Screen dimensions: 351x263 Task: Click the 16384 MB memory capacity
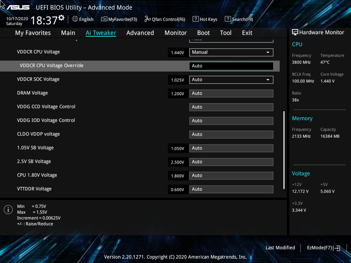tap(330, 136)
